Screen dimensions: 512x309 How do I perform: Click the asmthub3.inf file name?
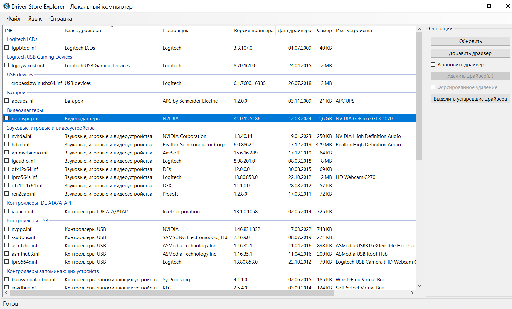tap(26, 254)
